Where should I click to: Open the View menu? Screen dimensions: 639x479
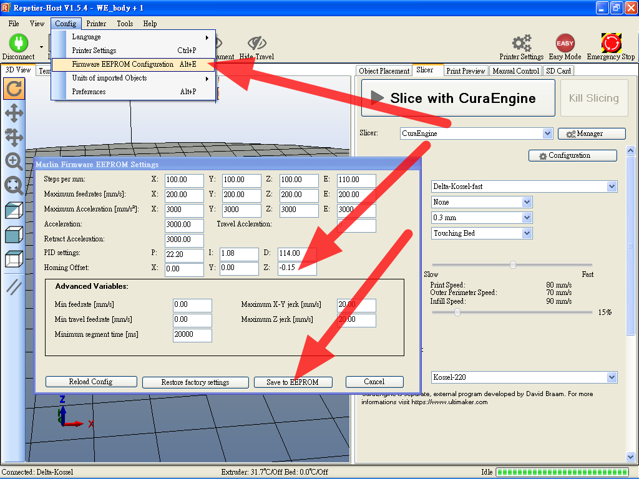pos(37,24)
